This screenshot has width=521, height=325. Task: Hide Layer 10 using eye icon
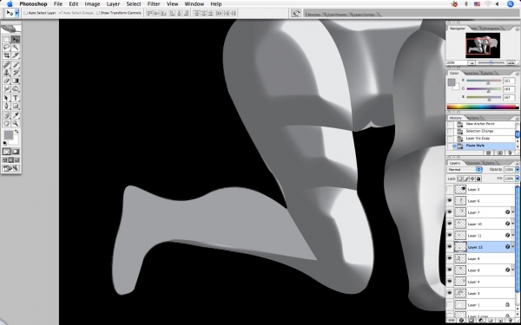point(450,224)
